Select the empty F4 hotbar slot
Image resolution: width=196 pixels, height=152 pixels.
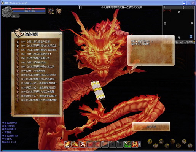click(x=90, y=144)
